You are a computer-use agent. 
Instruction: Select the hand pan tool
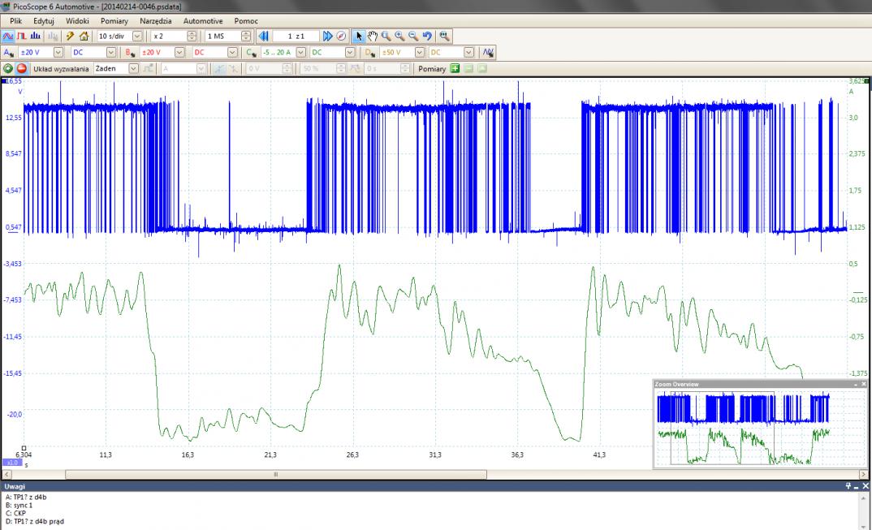(373, 37)
